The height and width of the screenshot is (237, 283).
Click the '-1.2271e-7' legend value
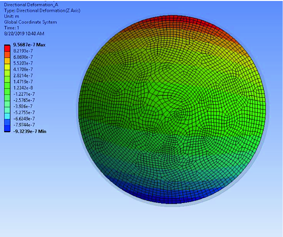click(24, 94)
